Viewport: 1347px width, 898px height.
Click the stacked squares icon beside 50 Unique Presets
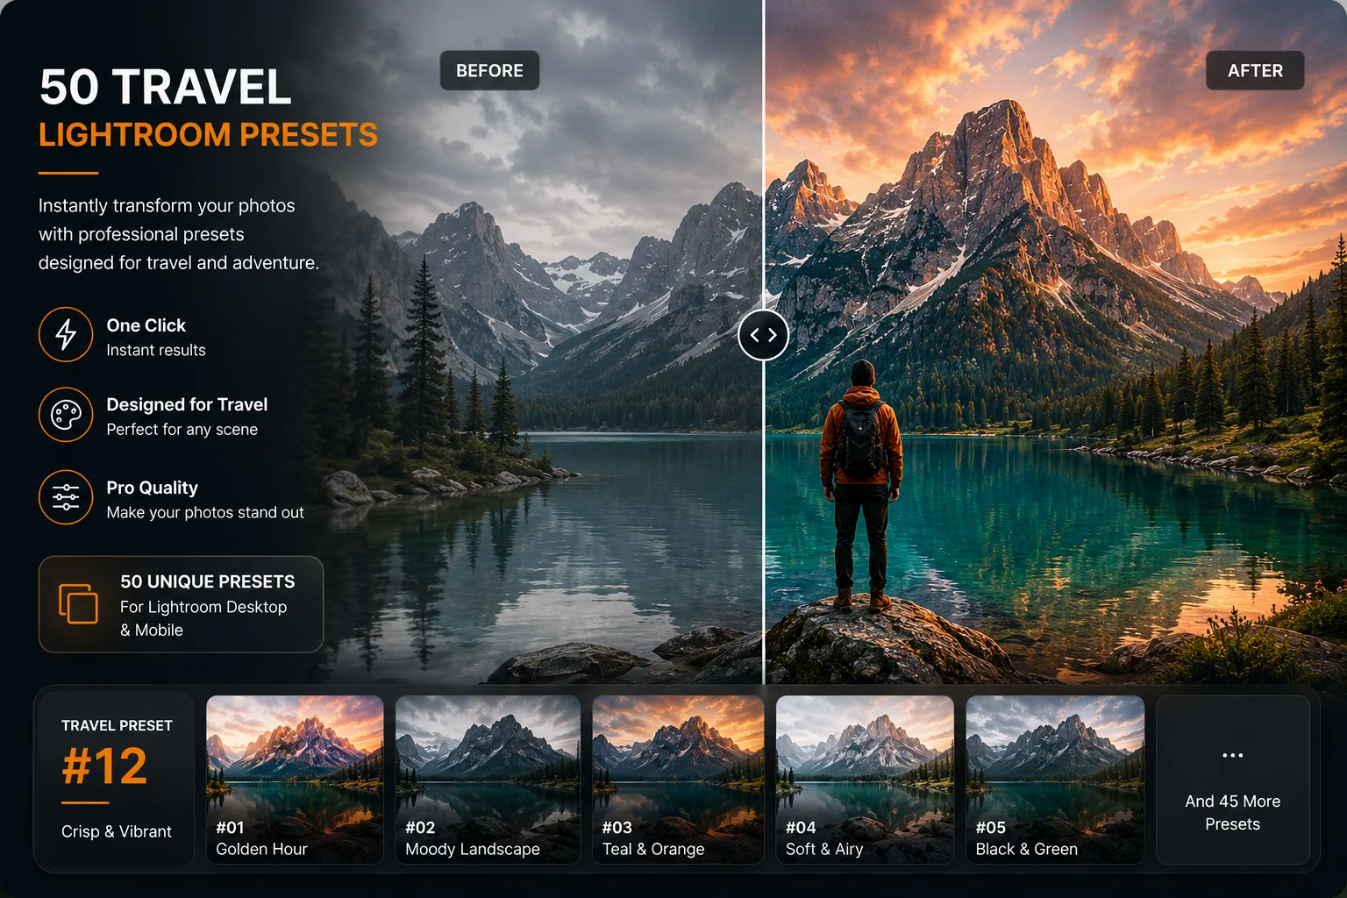tap(78, 603)
